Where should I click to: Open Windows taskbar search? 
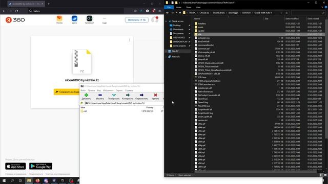point(12,180)
